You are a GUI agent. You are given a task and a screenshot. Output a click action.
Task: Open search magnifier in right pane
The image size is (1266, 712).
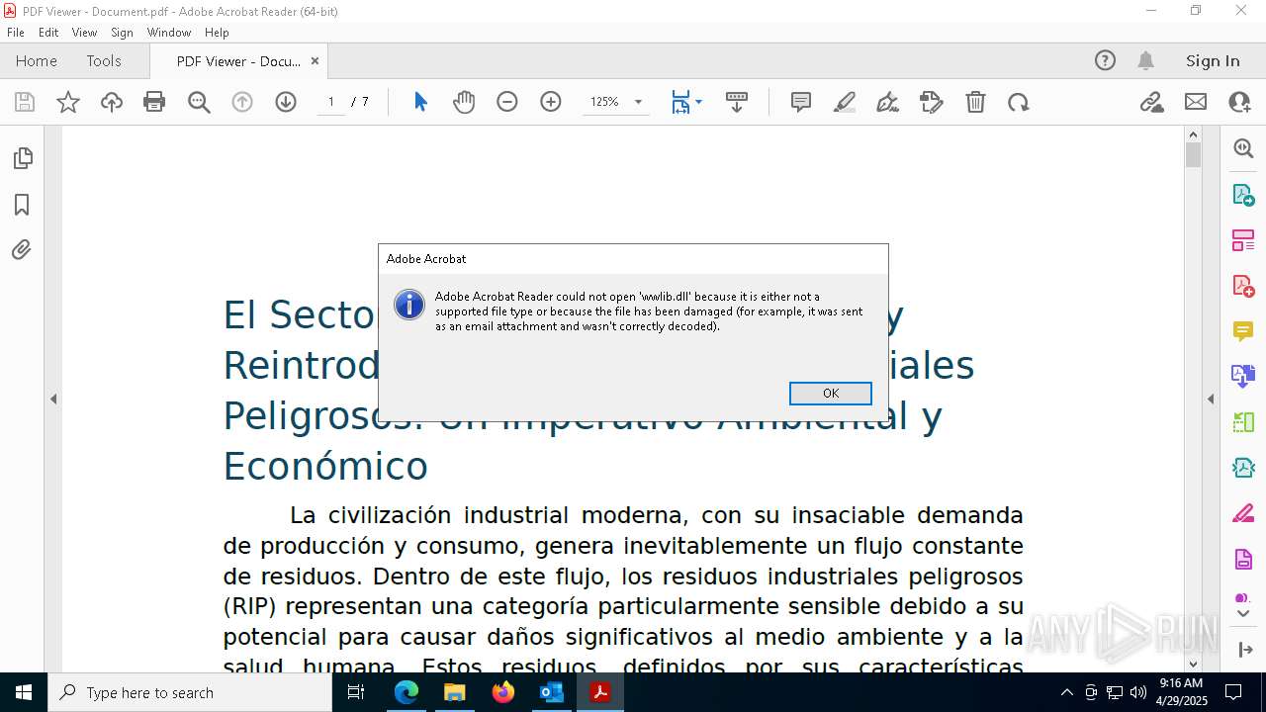1243,148
